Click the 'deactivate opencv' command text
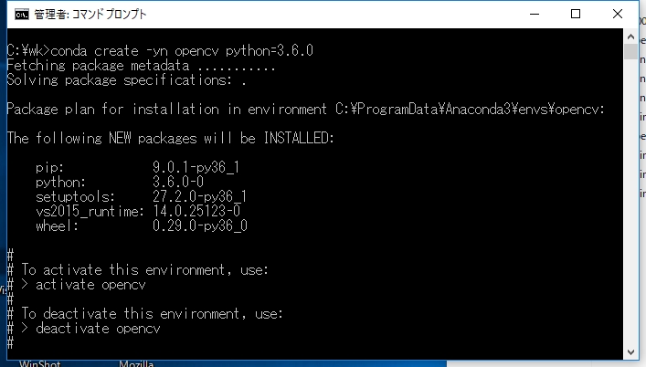 (98, 329)
